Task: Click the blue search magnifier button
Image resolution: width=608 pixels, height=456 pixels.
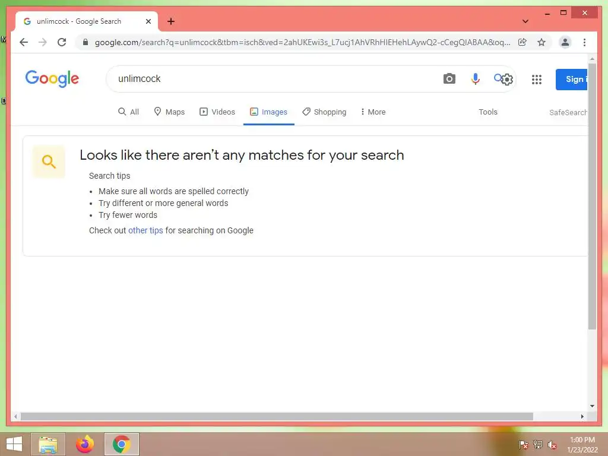Action: 497,78
